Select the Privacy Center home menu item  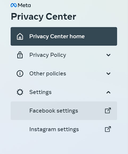coord(64,36)
